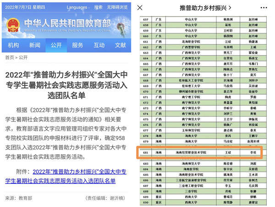This screenshot has height=207, width=275.
Task: Click the 搜索 search link
Action: (x=99, y=7)
